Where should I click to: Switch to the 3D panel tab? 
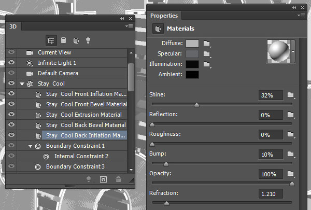coord(13,26)
